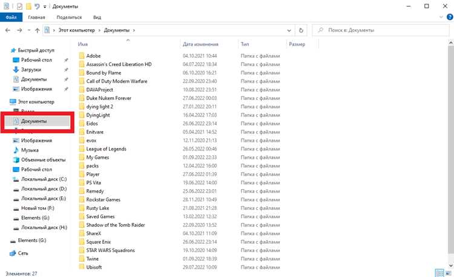Select Этот компьютер in navigation pane
The height and width of the screenshot is (277, 454).
[x=36, y=102]
